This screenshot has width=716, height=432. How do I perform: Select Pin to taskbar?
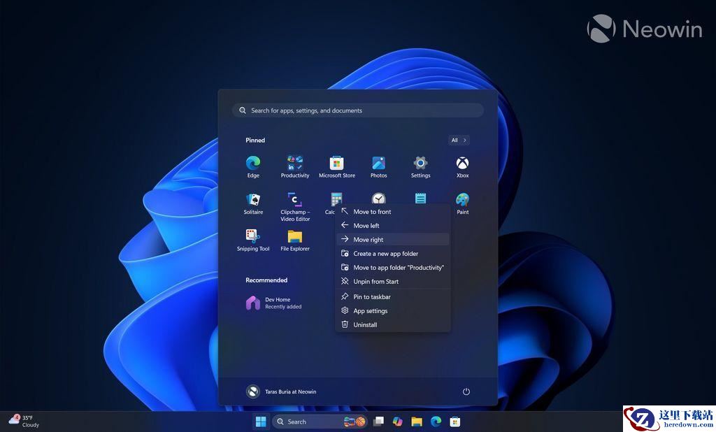coord(393,297)
